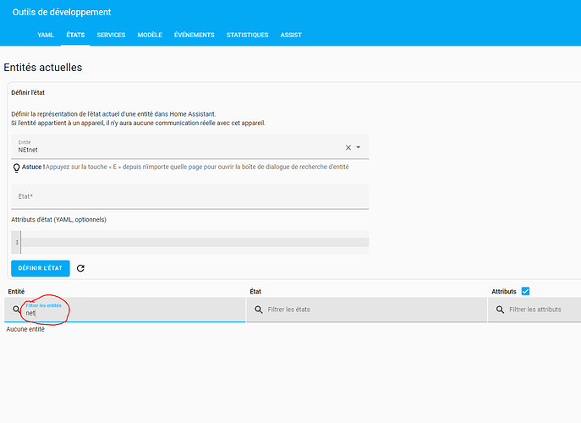Click the 'Attributs d'état (YAML, optionnels)' label
This screenshot has width=581, height=423.
click(x=58, y=219)
